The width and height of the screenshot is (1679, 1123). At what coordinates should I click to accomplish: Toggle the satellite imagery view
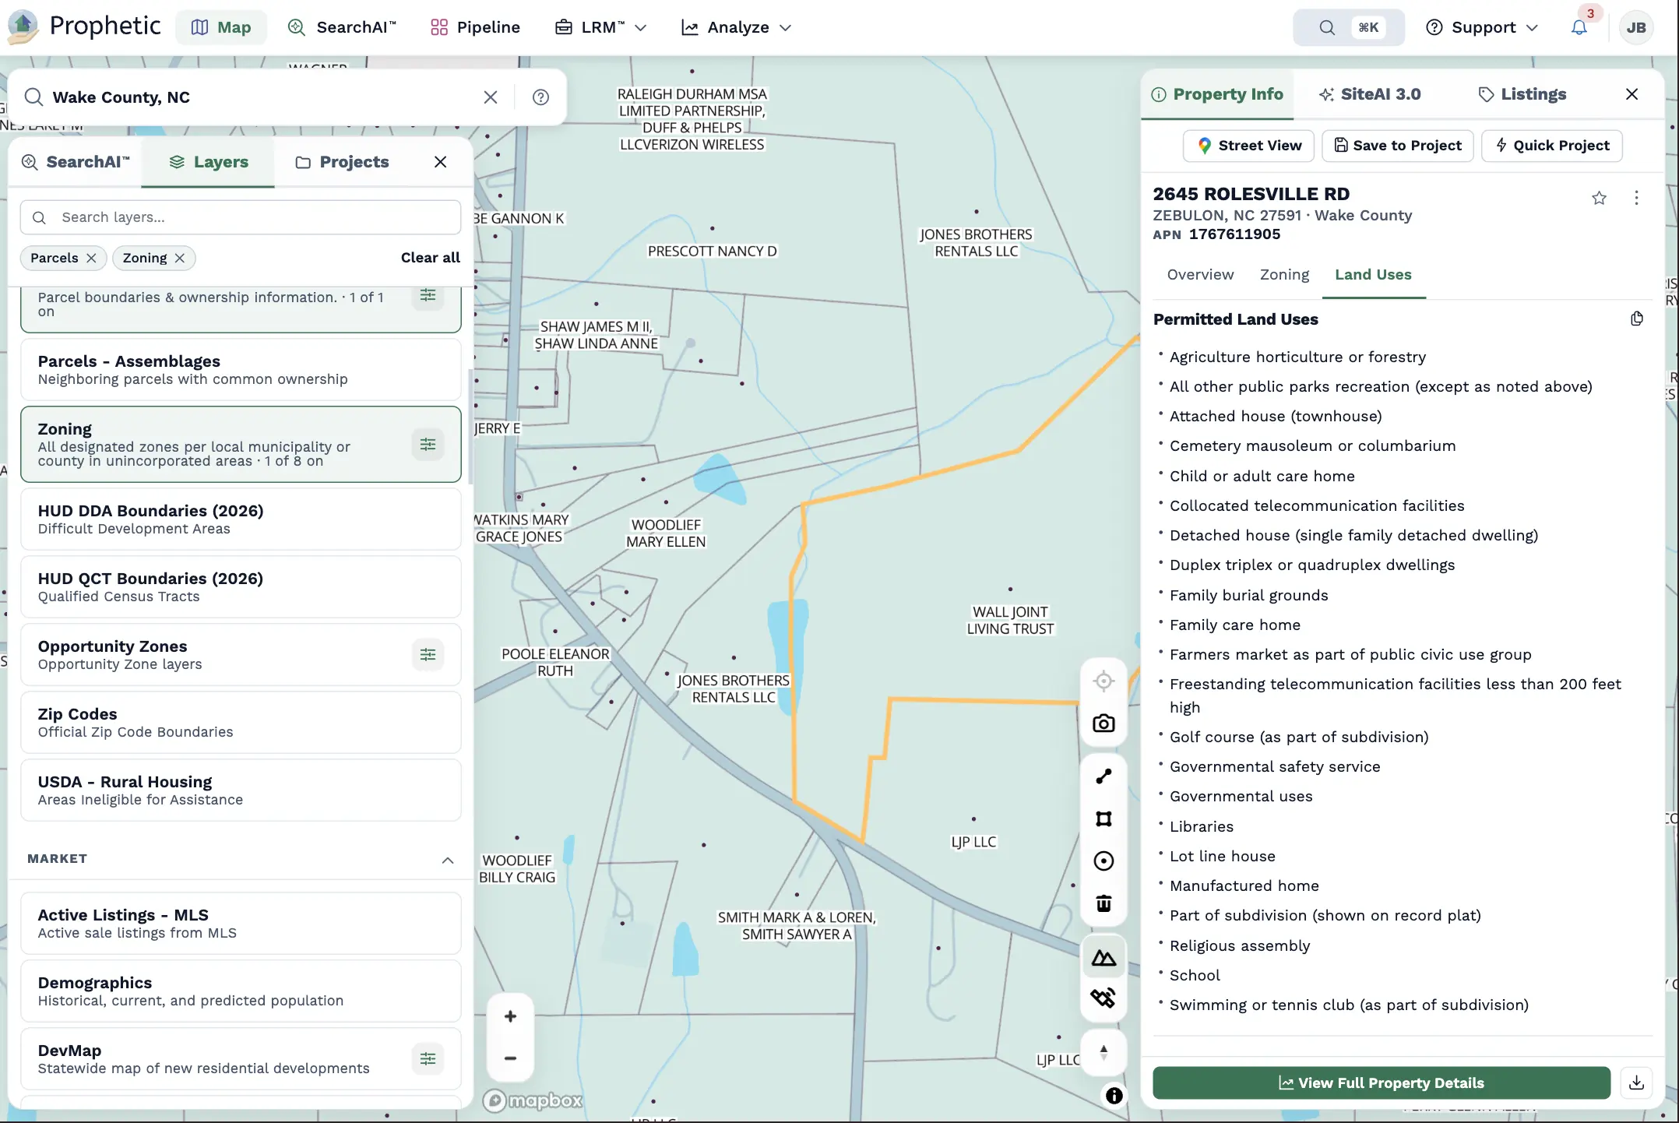pos(1103,998)
